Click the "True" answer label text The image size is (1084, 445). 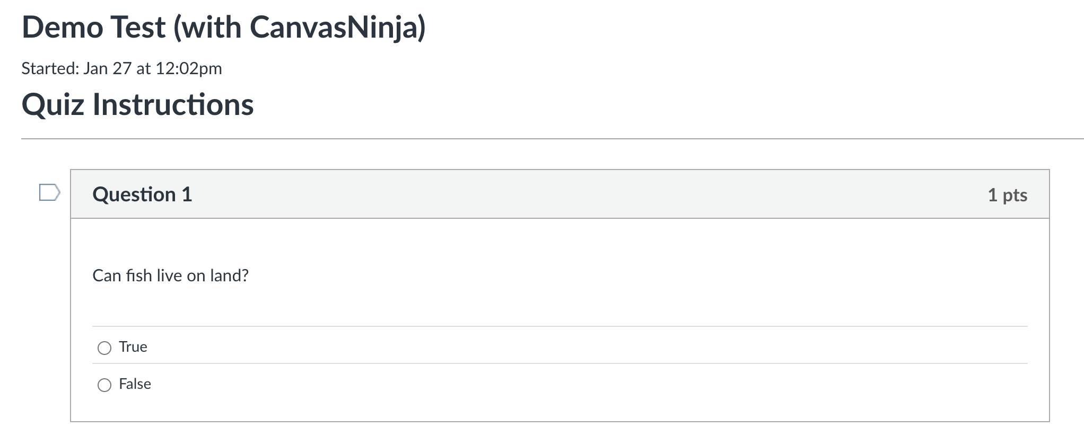(x=133, y=347)
